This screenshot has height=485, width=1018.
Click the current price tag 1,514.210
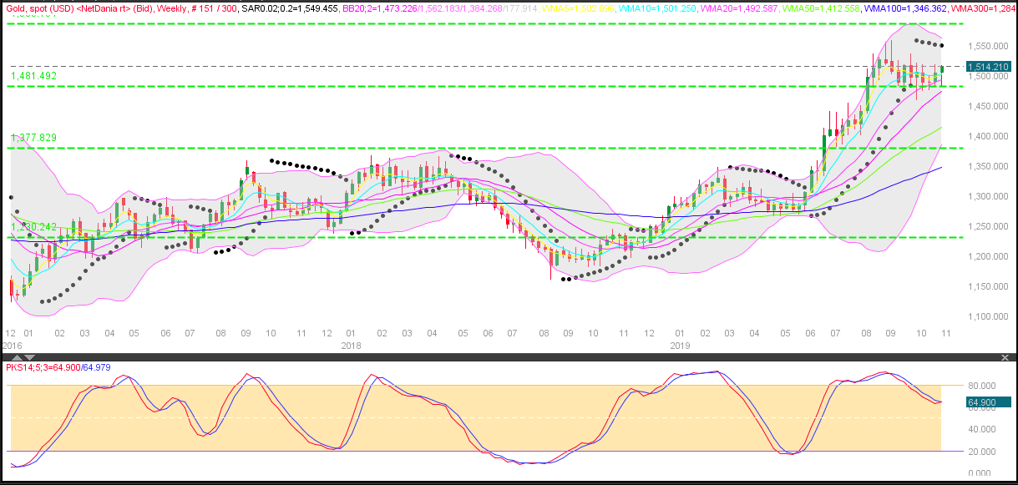pyautogui.click(x=988, y=66)
